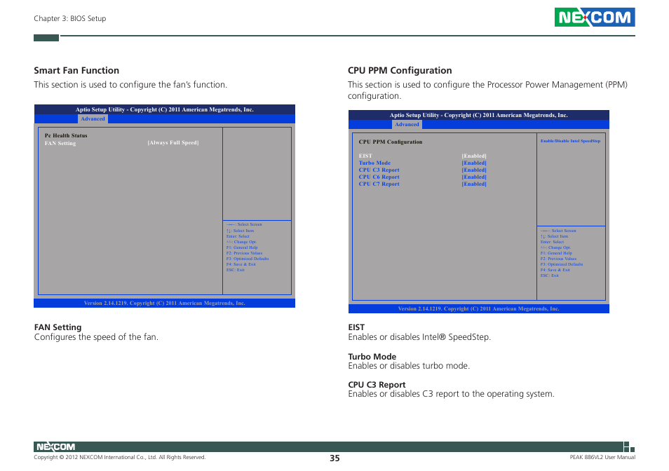Click the PEAK 886VL2 User Manual footer text

(x=602, y=458)
